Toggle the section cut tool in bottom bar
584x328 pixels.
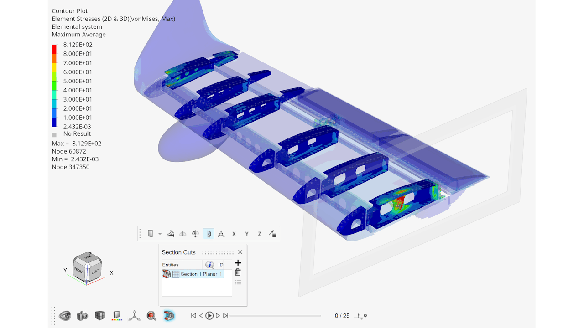pos(169,315)
